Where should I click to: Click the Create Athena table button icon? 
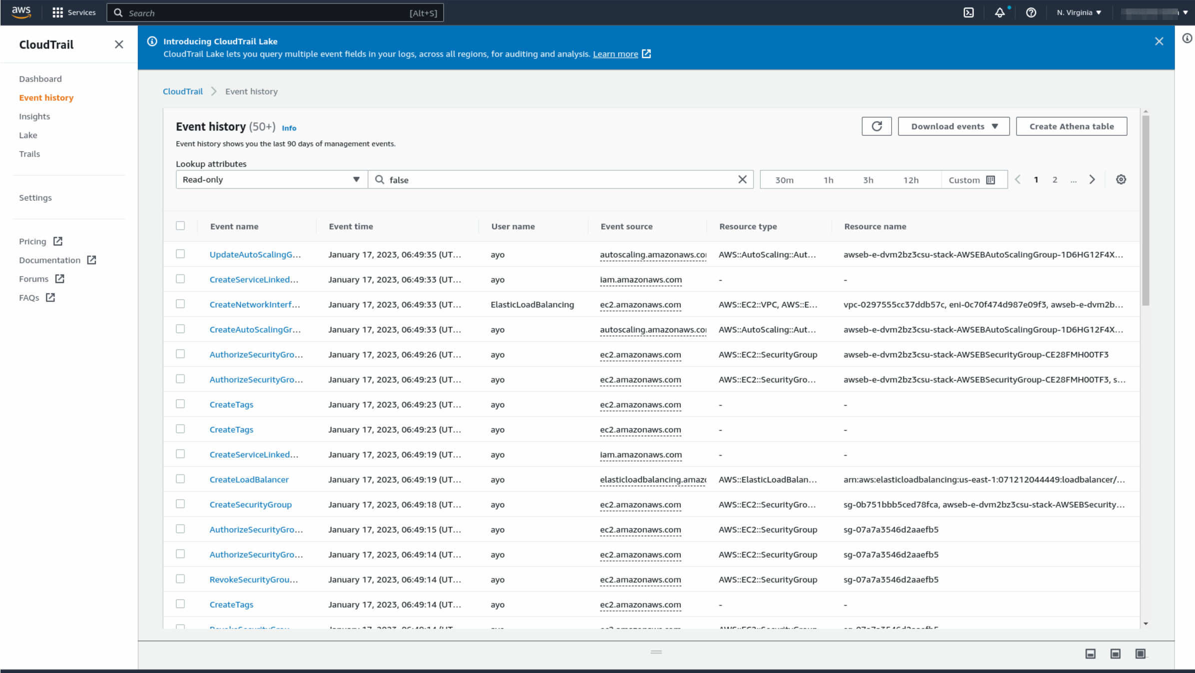(1072, 126)
